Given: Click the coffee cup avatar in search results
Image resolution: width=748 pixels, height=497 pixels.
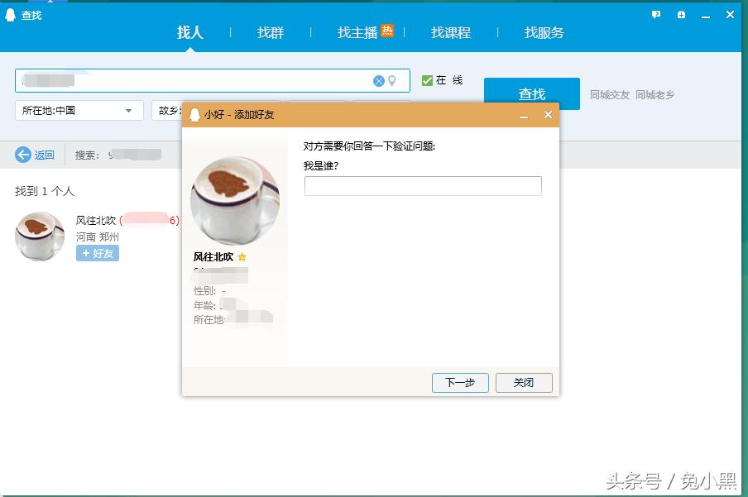Looking at the screenshot, I should (38, 237).
